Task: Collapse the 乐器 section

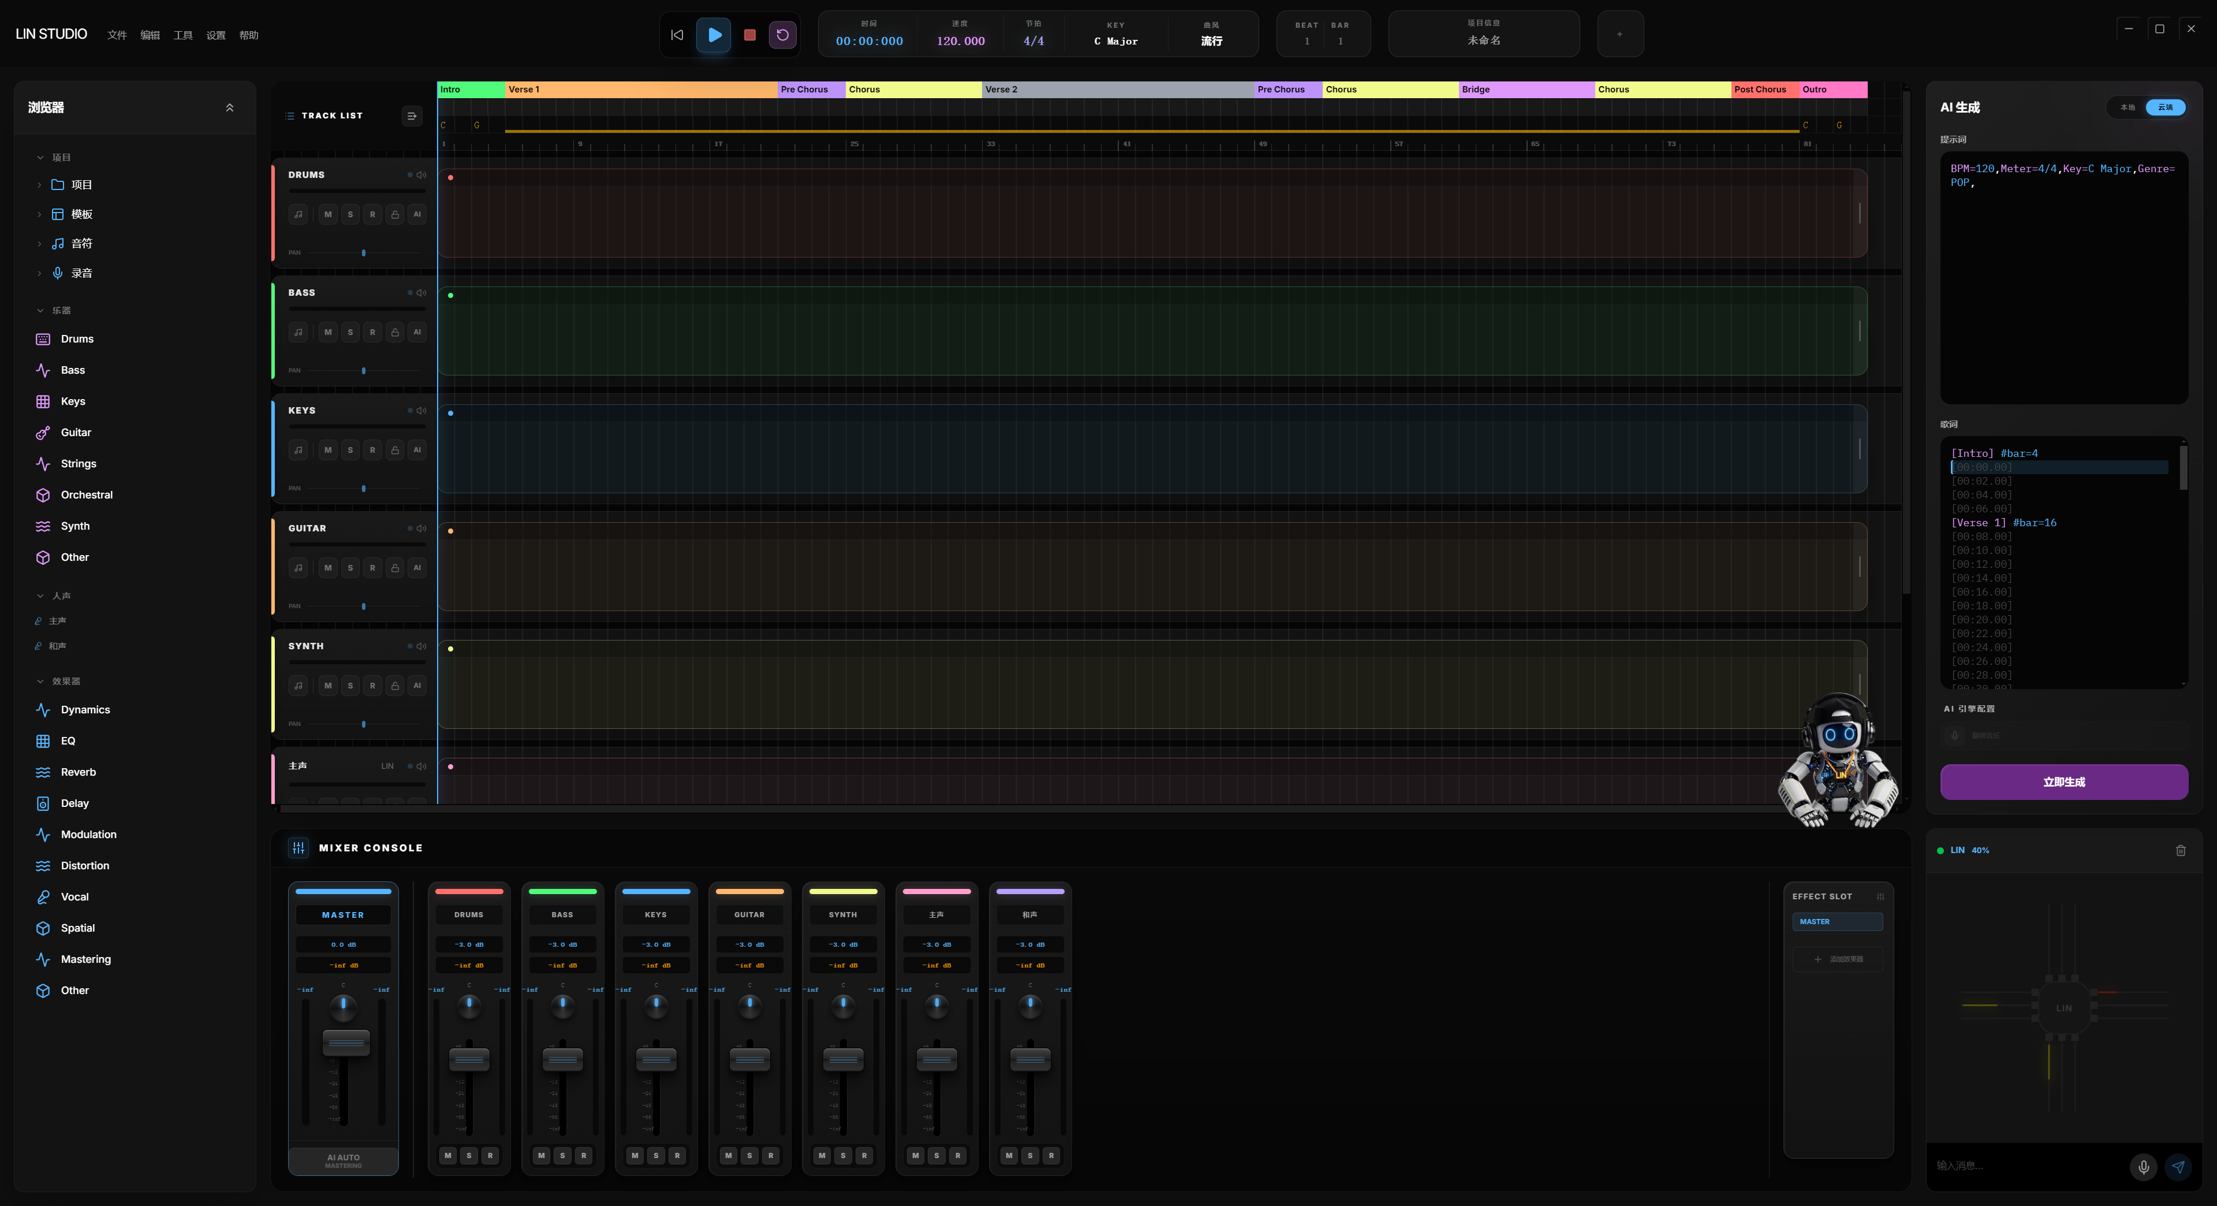Action: (x=40, y=311)
